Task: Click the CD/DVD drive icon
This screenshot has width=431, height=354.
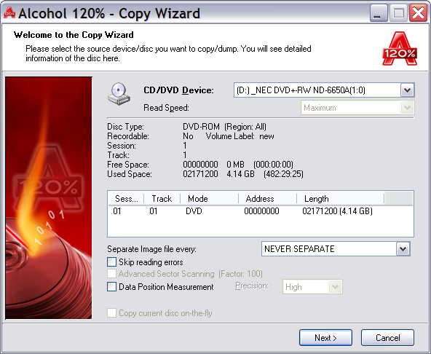Action: [119, 94]
